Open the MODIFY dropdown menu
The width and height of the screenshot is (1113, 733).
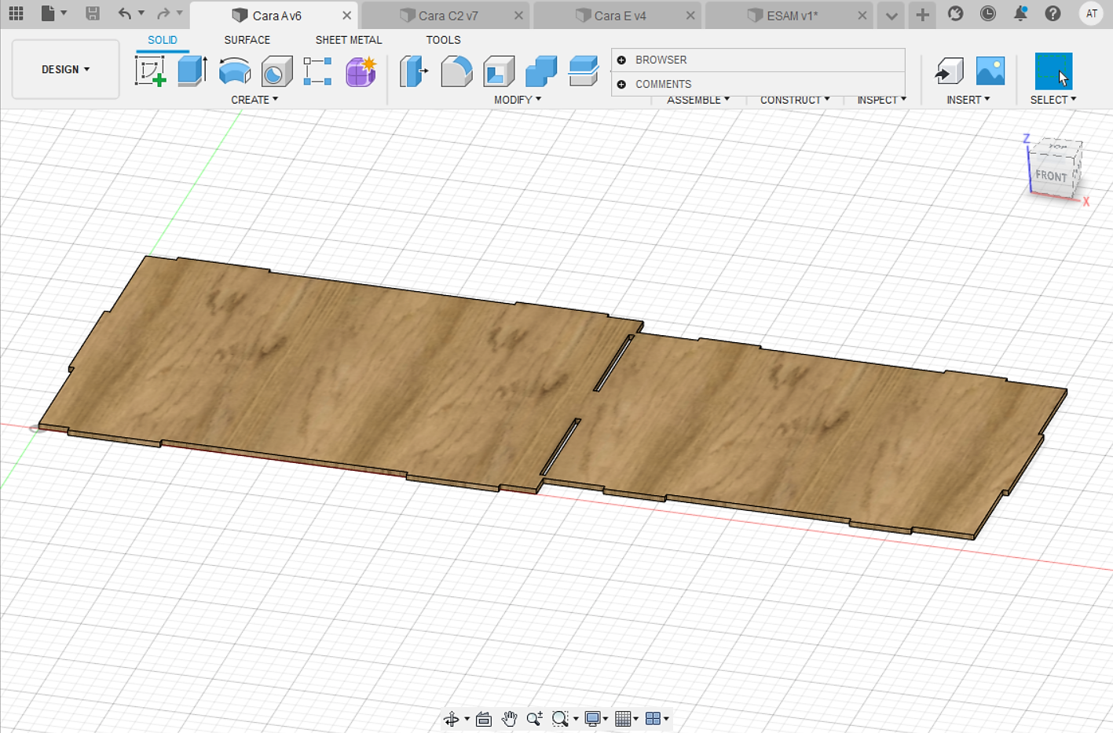tap(518, 100)
